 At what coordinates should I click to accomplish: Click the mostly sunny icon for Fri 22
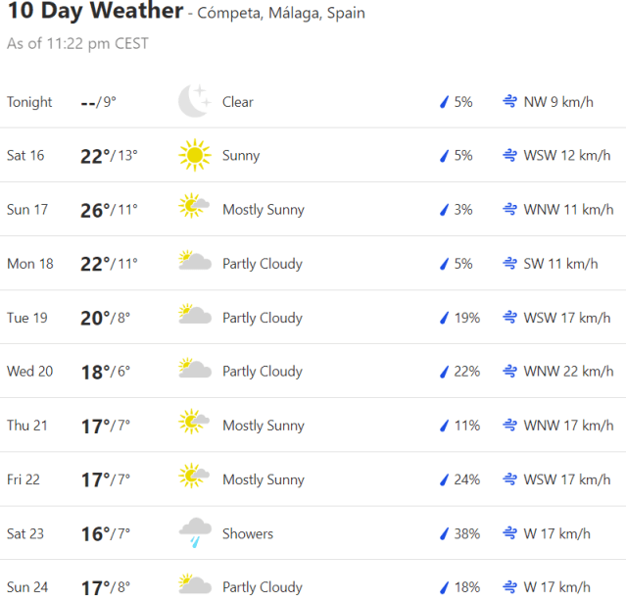pyautogui.click(x=194, y=477)
